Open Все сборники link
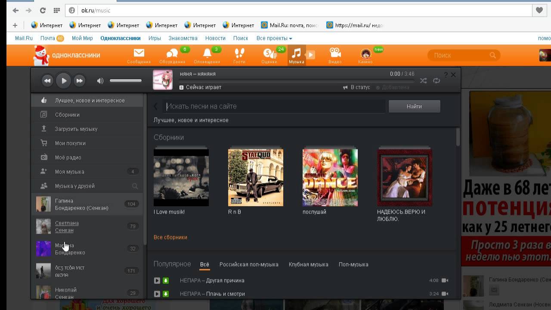This screenshot has width=551, height=310. click(170, 237)
